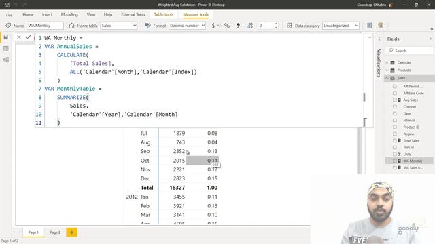
Task: Commit the formula with the checkmark icon
Action: click(x=28, y=37)
